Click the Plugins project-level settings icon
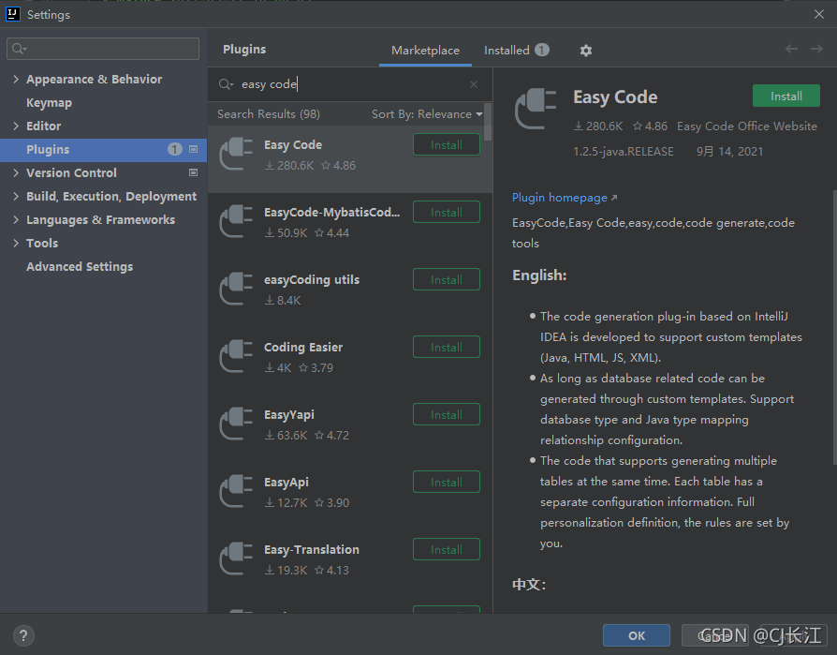837x655 pixels. (x=193, y=149)
